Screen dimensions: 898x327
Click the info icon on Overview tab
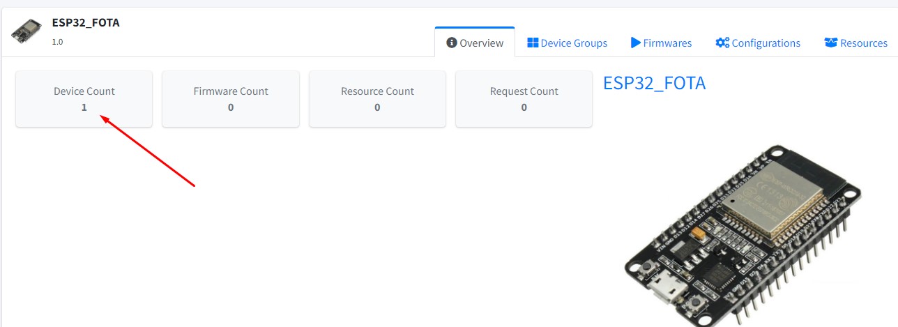click(x=452, y=43)
